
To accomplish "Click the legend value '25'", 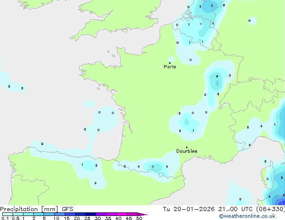I will (87, 218).
